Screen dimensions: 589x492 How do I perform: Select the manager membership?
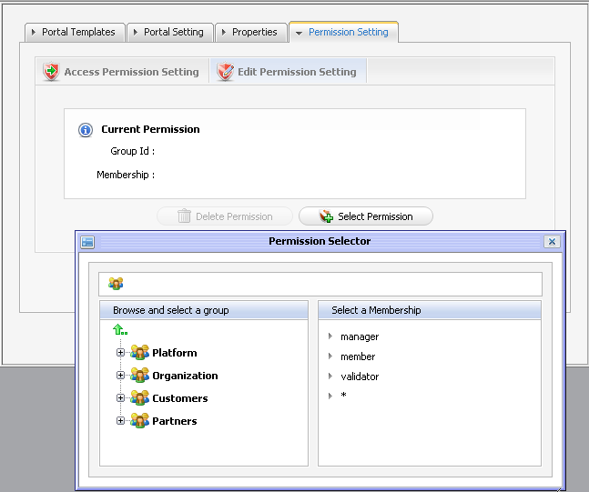(359, 336)
